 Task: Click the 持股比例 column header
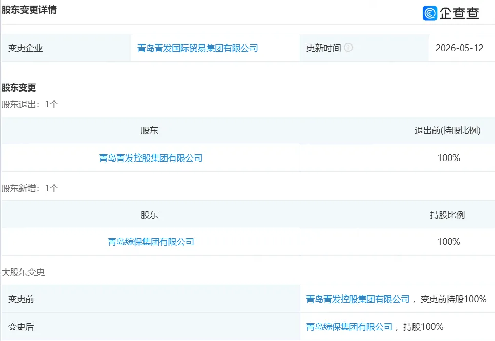[x=447, y=215]
